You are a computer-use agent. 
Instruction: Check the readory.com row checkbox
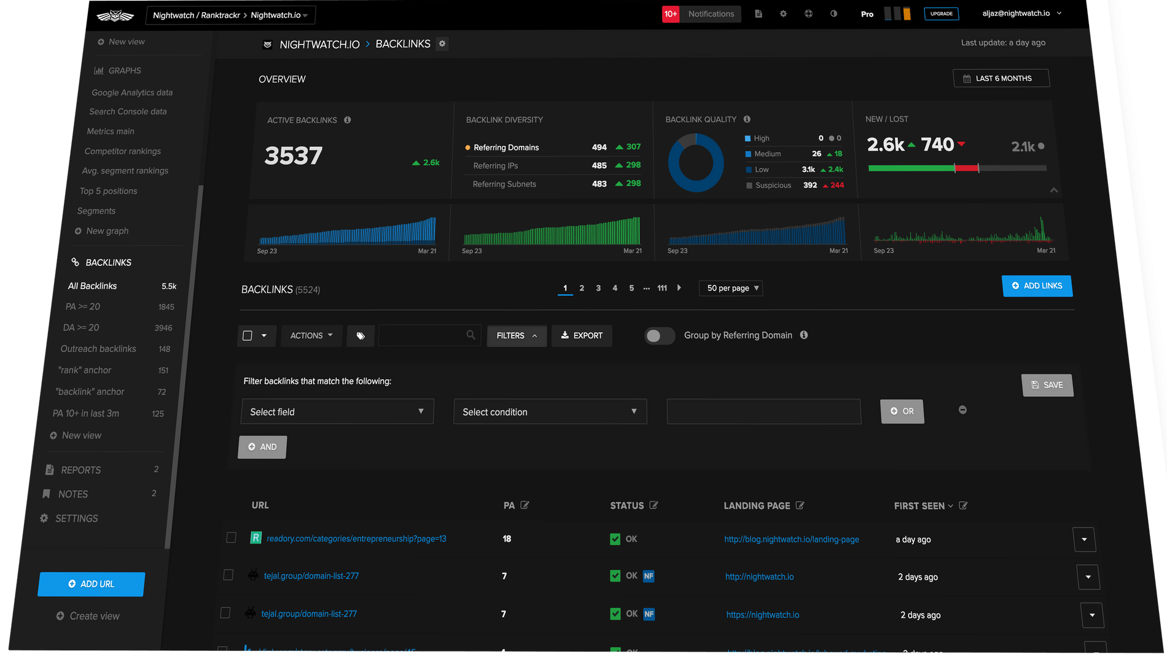click(x=231, y=538)
